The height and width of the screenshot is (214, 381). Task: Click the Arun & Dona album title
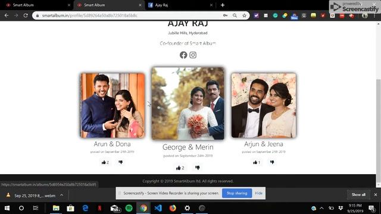113,144
